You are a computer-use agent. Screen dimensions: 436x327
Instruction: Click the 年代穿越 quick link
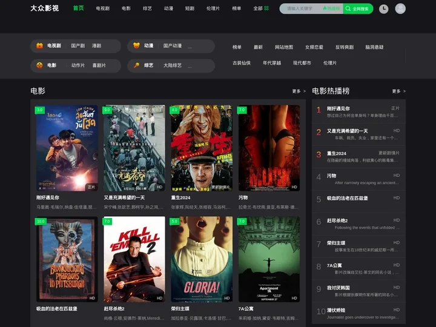(x=272, y=63)
